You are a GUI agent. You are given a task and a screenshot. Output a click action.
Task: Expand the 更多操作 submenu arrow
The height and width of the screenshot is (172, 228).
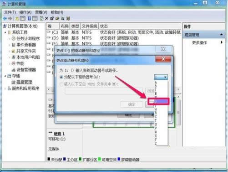click(222, 42)
